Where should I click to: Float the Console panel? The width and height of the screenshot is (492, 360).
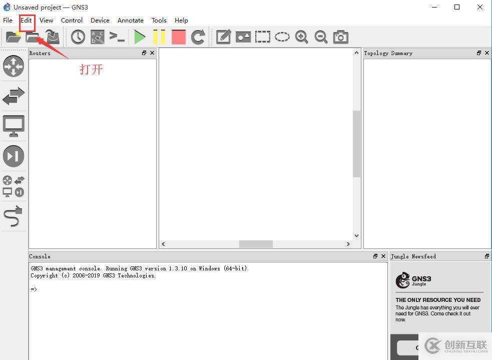[375, 256]
